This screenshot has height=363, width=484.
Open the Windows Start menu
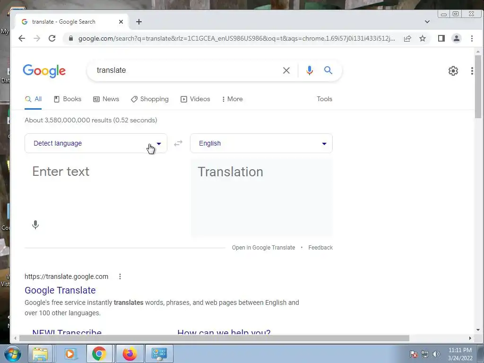point(12,354)
